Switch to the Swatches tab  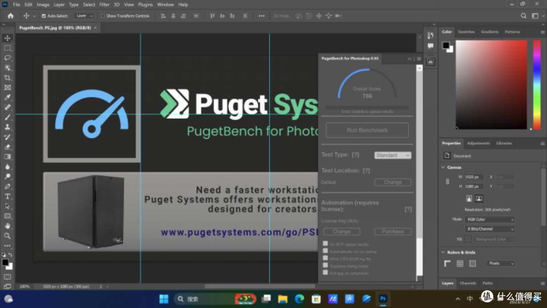(x=466, y=32)
